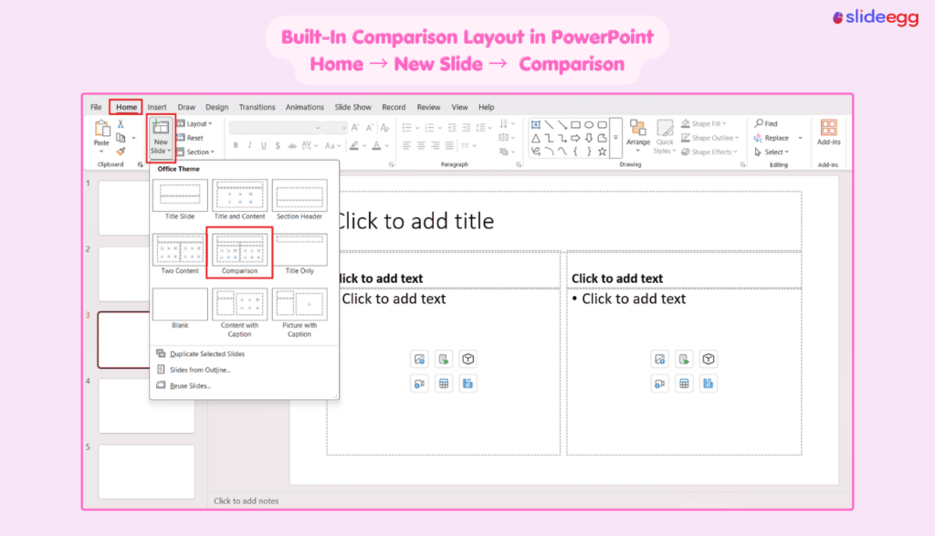Screen dimensions: 935x536
Task: Insert video icon in left placeholder
Action: [x=420, y=384]
